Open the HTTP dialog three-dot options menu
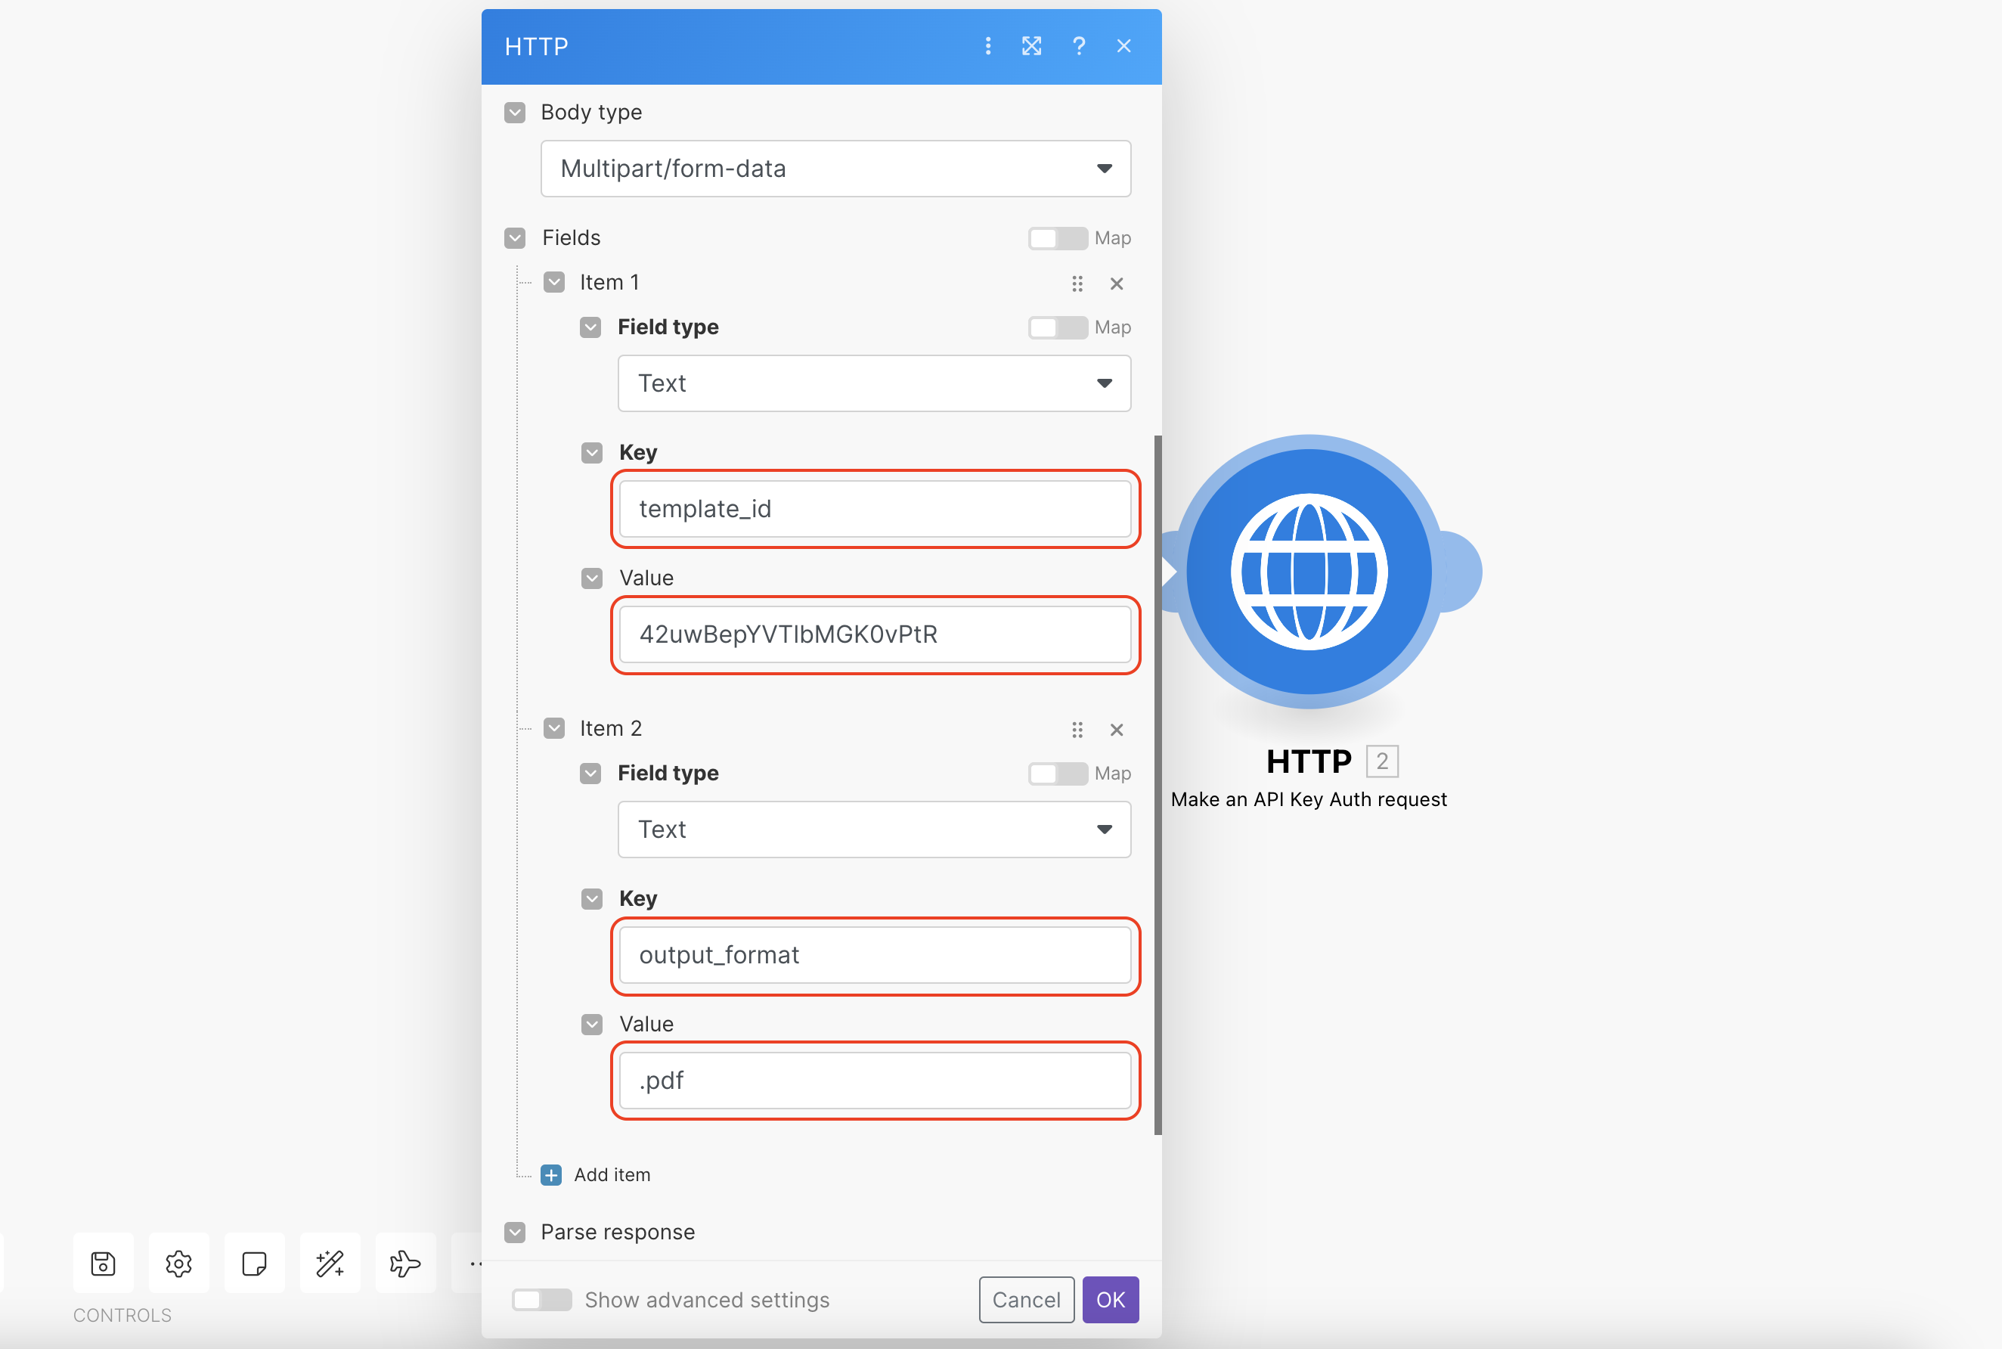The width and height of the screenshot is (2002, 1349). 987,46
